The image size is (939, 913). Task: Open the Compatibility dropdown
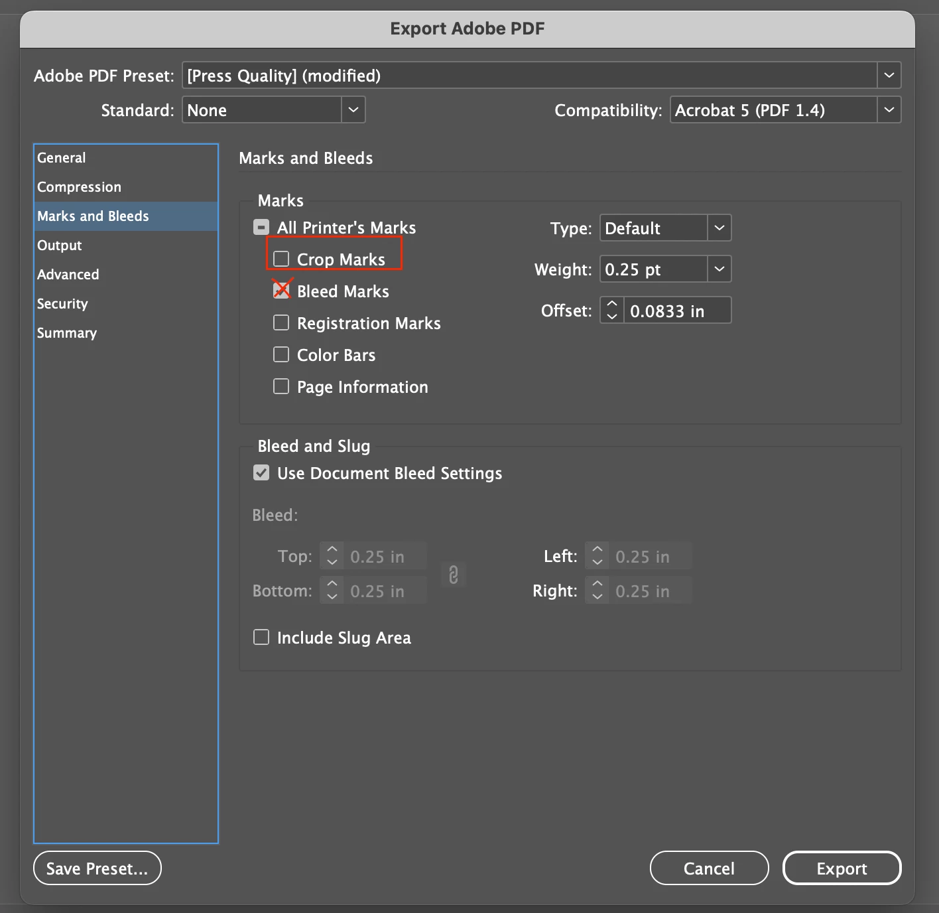pyautogui.click(x=889, y=109)
